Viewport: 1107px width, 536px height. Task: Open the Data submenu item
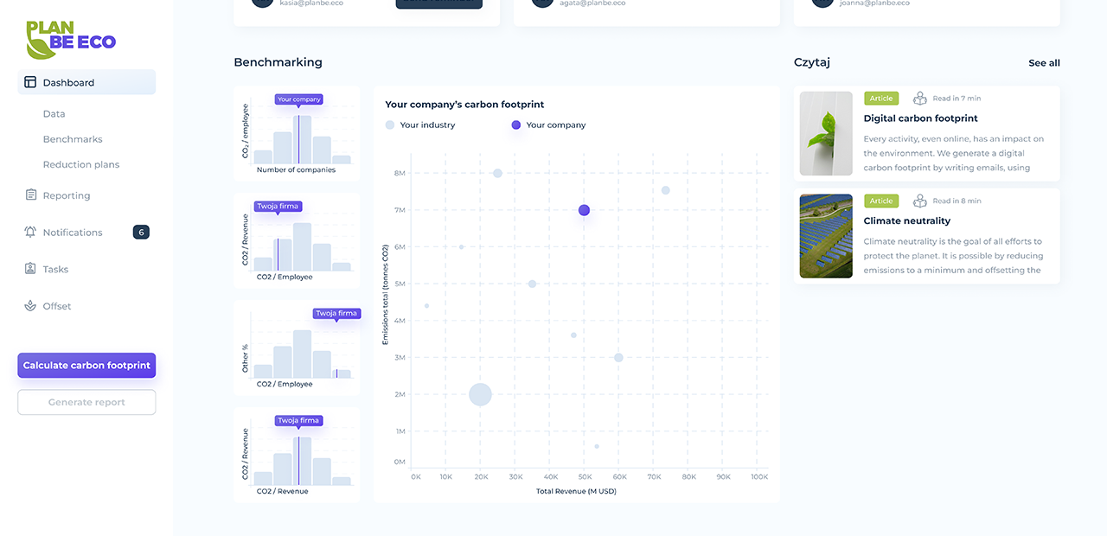[x=54, y=114]
